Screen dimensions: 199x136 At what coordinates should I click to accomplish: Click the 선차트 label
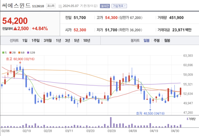[x=14, y=41]
